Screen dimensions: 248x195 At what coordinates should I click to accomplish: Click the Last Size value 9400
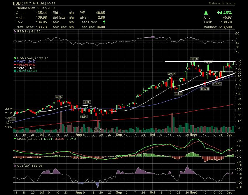101,27
